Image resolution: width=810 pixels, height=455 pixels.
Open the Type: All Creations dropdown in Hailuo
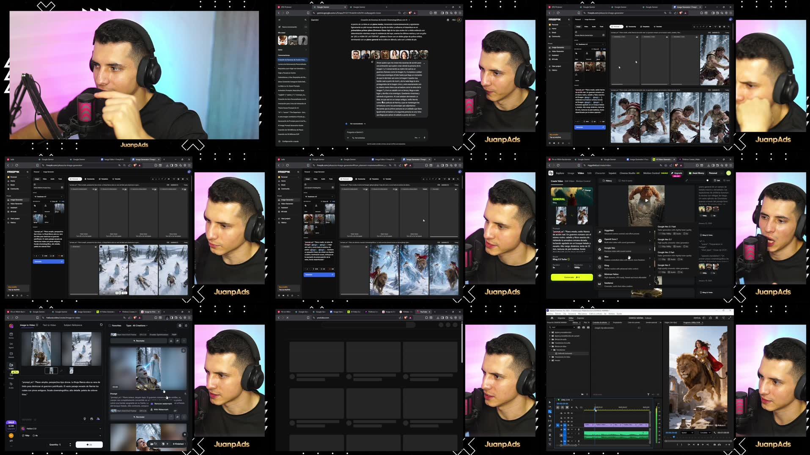[x=140, y=325]
